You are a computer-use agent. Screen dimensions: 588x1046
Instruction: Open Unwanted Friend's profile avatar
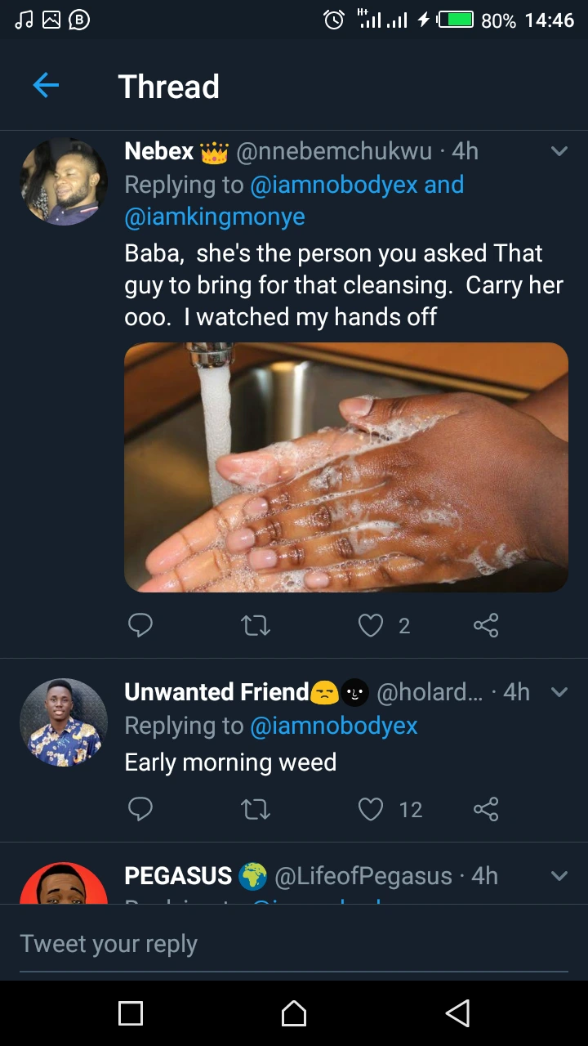tap(64, 722)
